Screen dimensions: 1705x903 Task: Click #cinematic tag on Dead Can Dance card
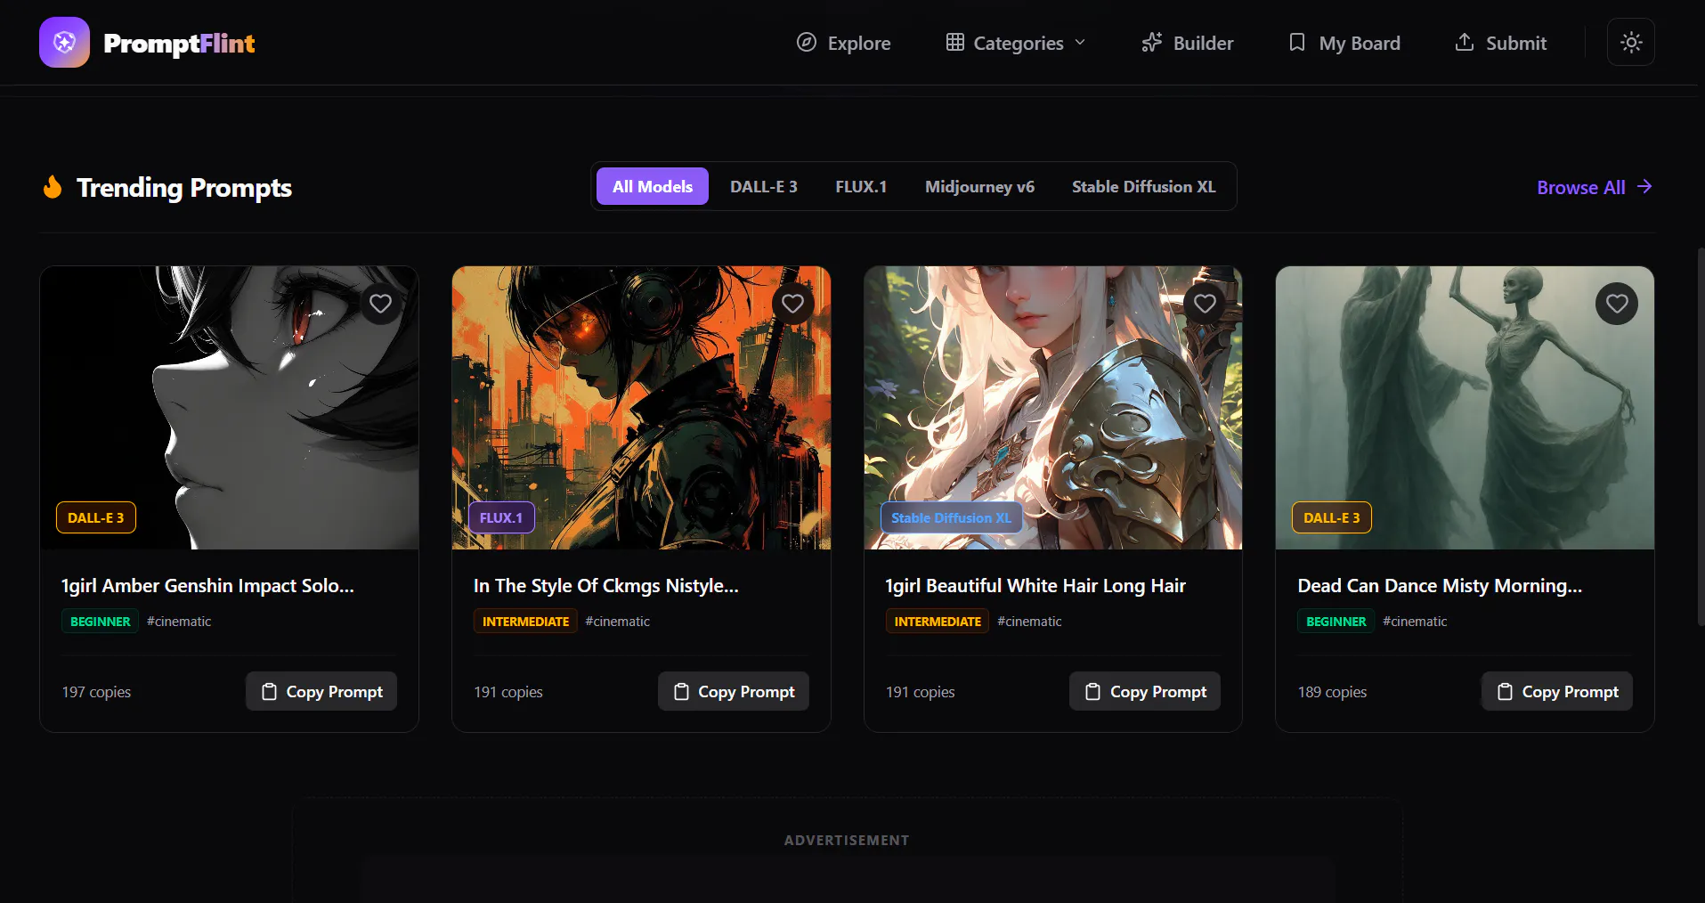click(x=1415, y=622)
